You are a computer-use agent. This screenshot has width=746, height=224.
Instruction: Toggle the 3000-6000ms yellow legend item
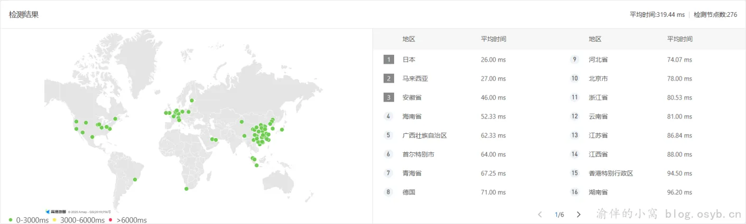(x=79, y=220)
